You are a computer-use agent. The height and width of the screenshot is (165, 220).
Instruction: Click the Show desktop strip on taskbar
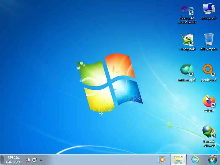(2, 160)
